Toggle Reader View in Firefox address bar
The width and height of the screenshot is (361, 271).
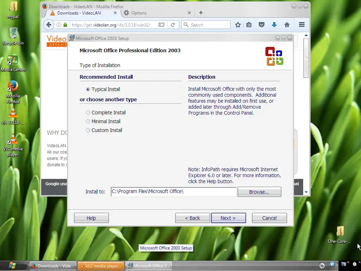coord(161,25)
